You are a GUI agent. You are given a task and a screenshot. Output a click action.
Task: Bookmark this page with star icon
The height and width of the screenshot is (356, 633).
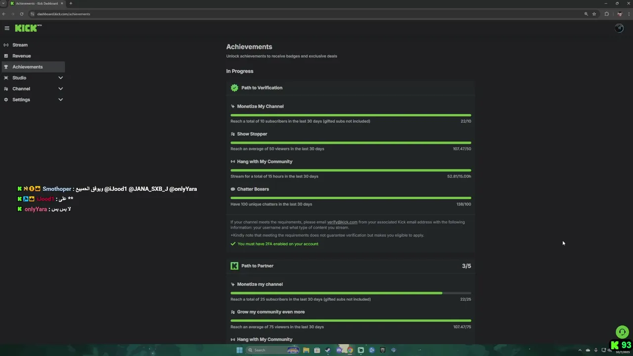(594, 14)
